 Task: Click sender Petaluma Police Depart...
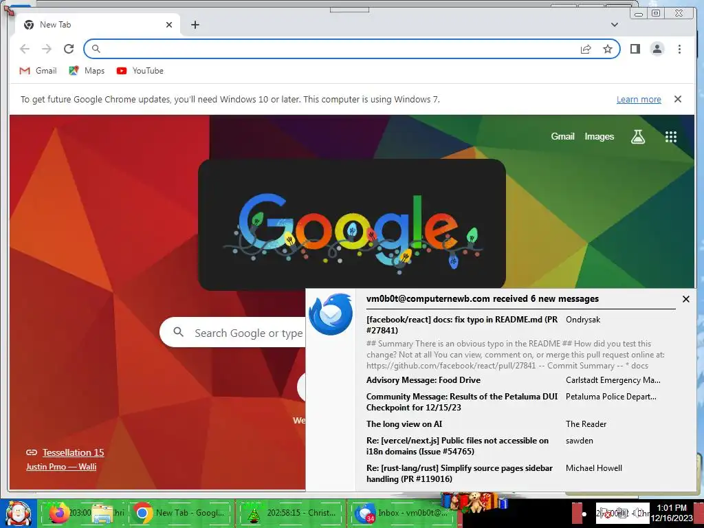611,397
